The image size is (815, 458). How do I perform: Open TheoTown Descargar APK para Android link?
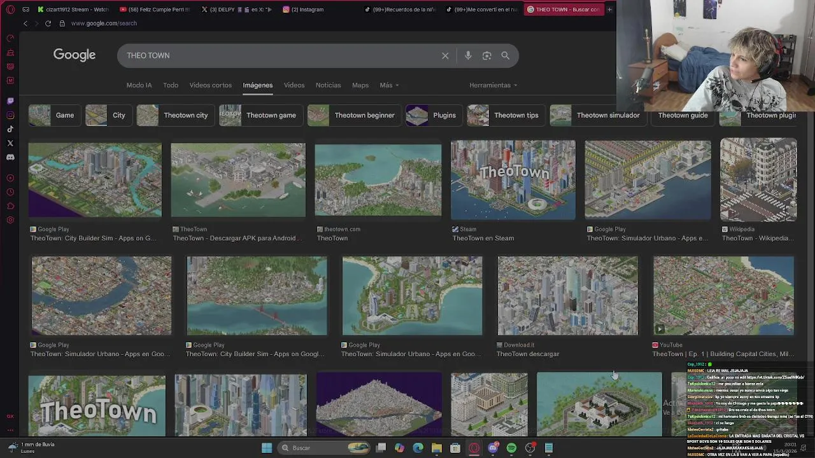pyautogui.click(x=237, y=239)
